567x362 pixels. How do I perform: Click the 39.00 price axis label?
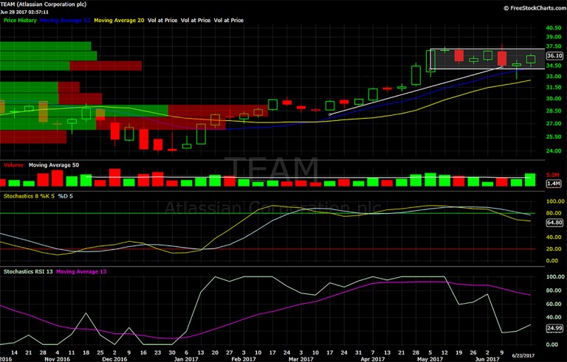[x=554, y=37]
